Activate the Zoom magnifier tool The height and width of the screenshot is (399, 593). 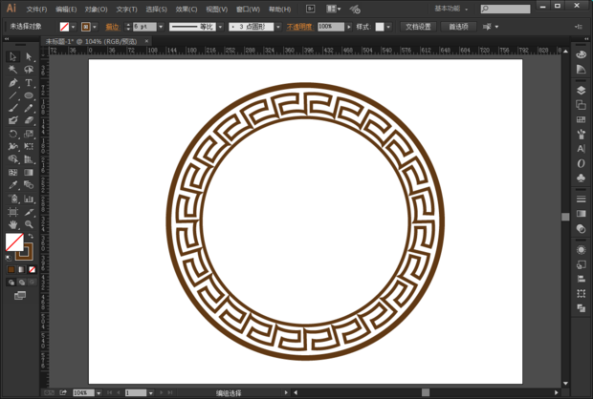click(29, 224)
